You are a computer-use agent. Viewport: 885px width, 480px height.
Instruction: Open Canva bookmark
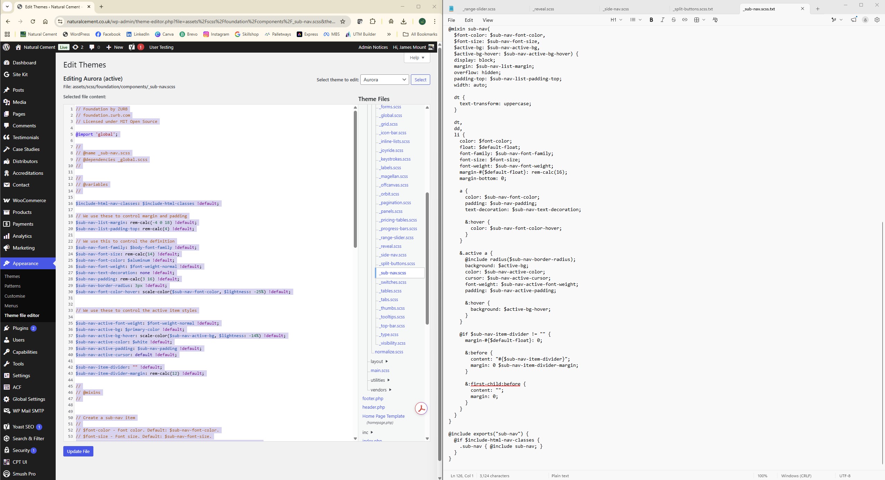coord(164,34)
